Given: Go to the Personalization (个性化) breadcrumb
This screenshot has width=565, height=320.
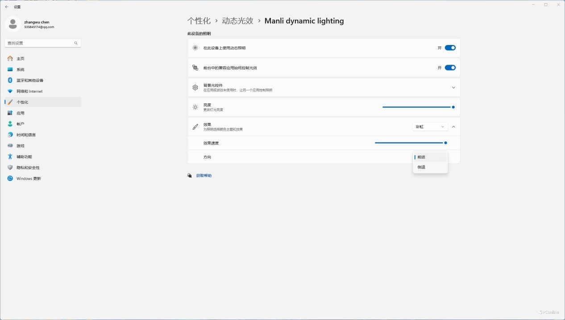Looking at the screenshot, I should tap(199, 21).
